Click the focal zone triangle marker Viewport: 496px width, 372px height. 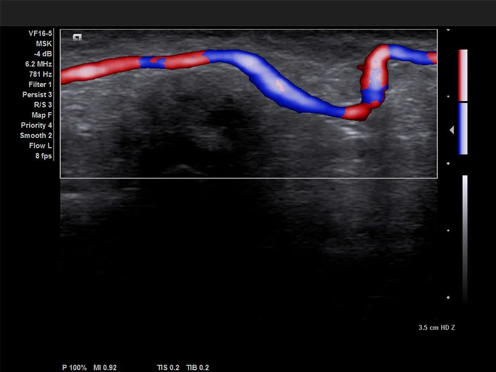tap(452, 131)
